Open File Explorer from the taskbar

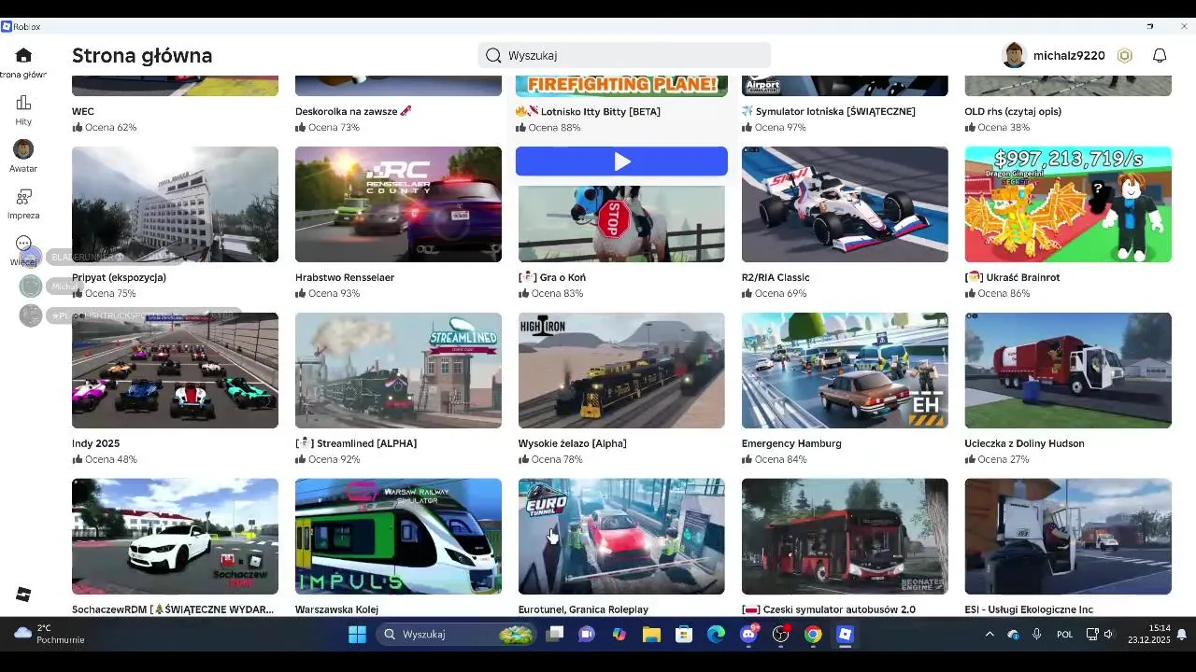click(x=651, y=635)
